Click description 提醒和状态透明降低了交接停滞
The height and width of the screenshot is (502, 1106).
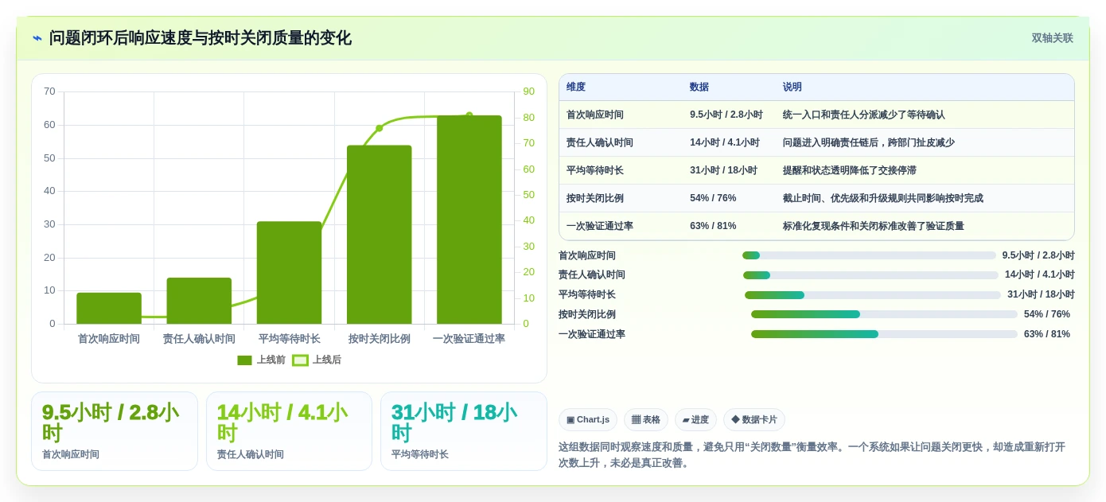pyautogui.click(x=850, y=170)
